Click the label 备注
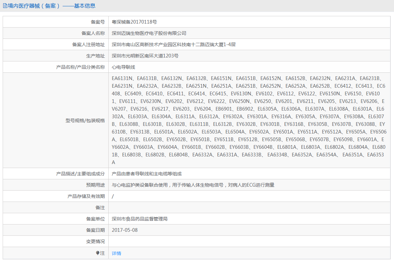Viewport: 394px width, 263px height. pos(100,208)
